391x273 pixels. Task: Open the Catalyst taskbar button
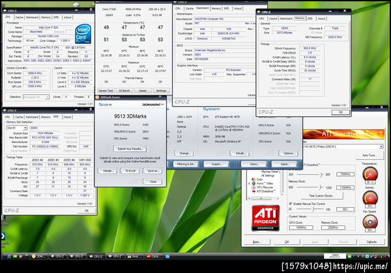coord(154,256)
